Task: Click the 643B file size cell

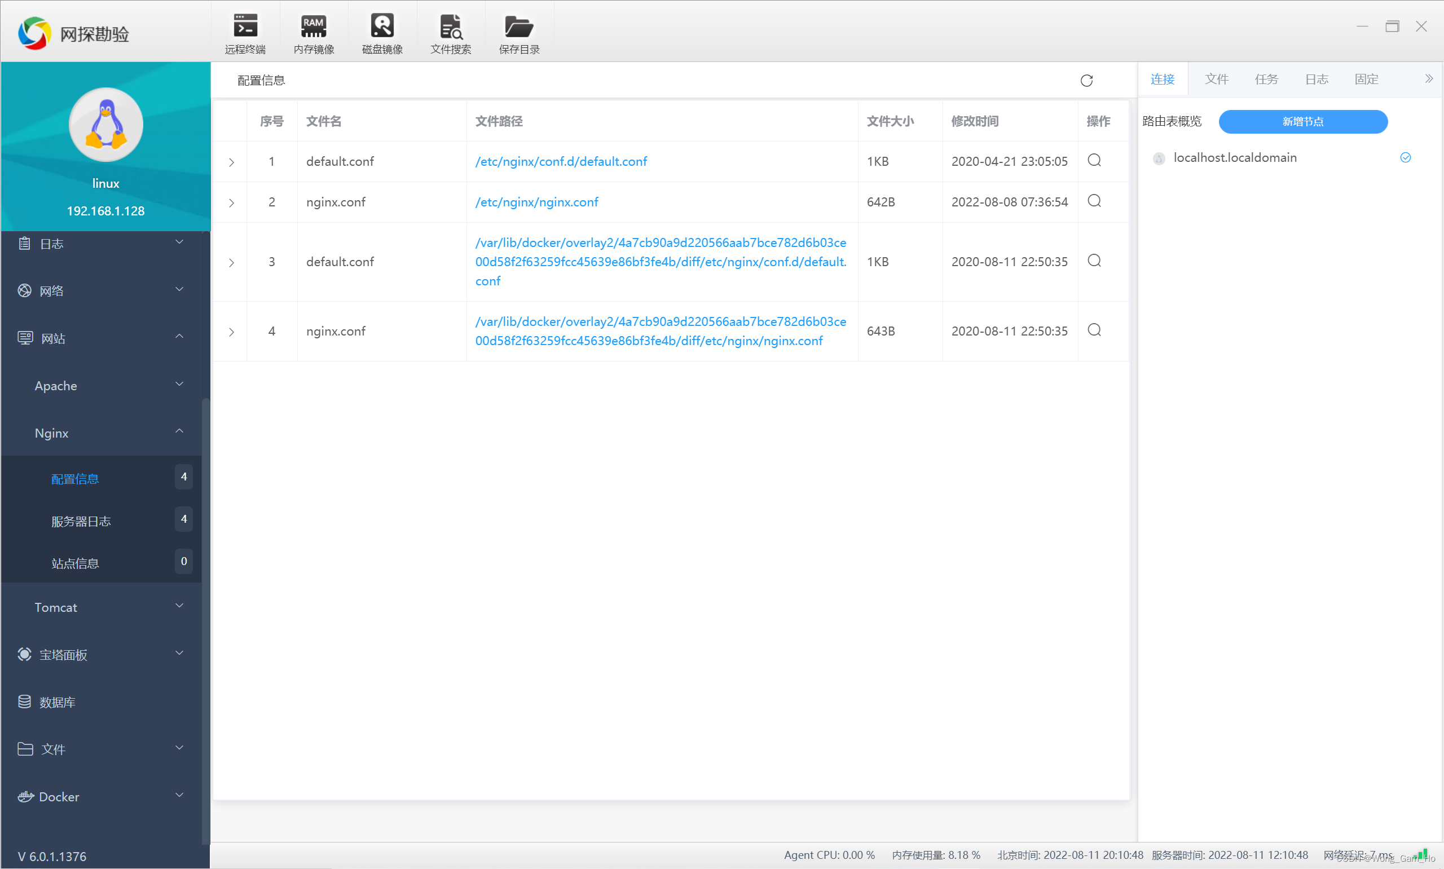Action: [x=881, y=331]
